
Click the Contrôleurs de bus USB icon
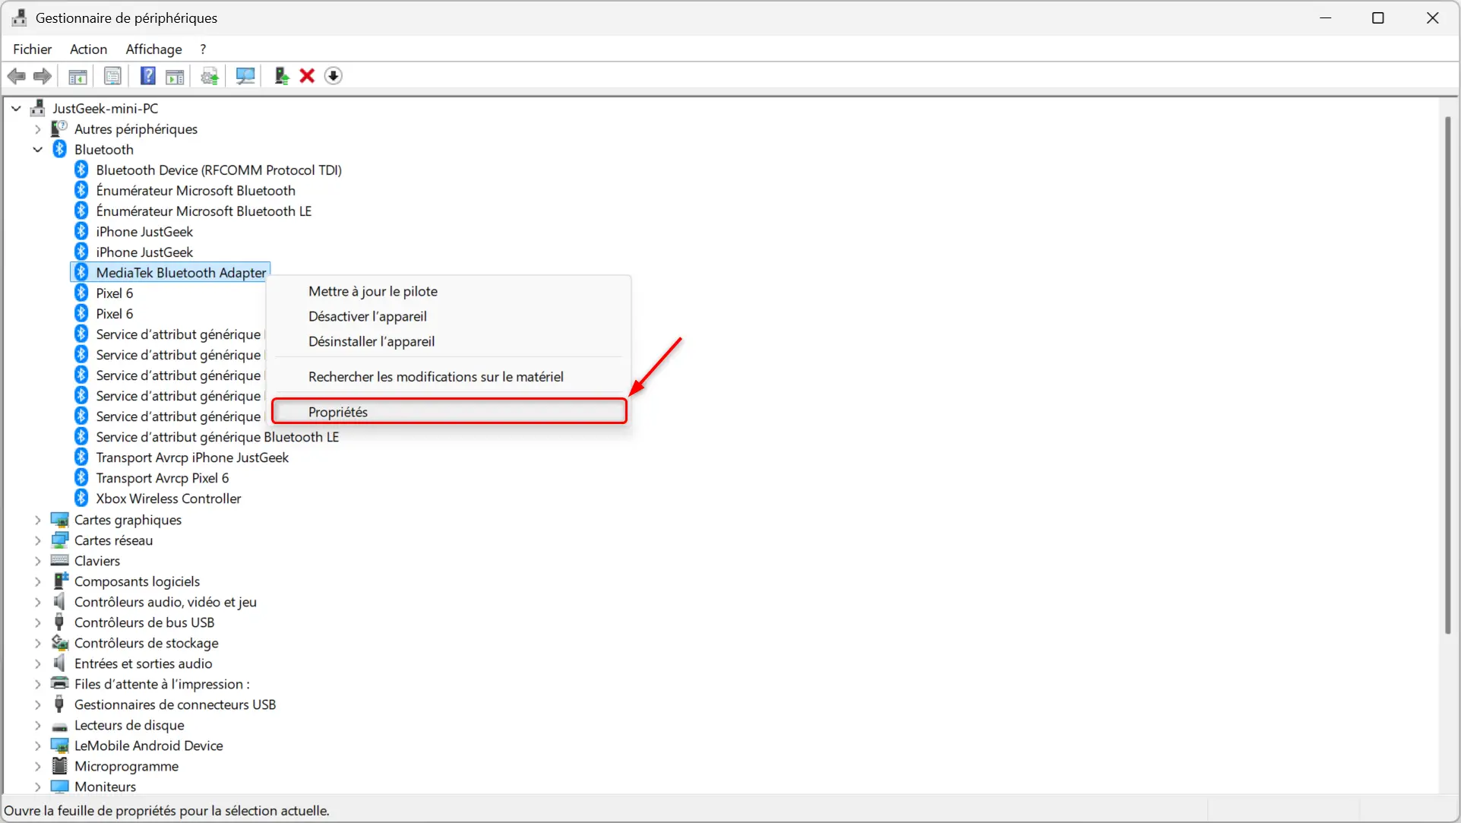tap(59, 622)
